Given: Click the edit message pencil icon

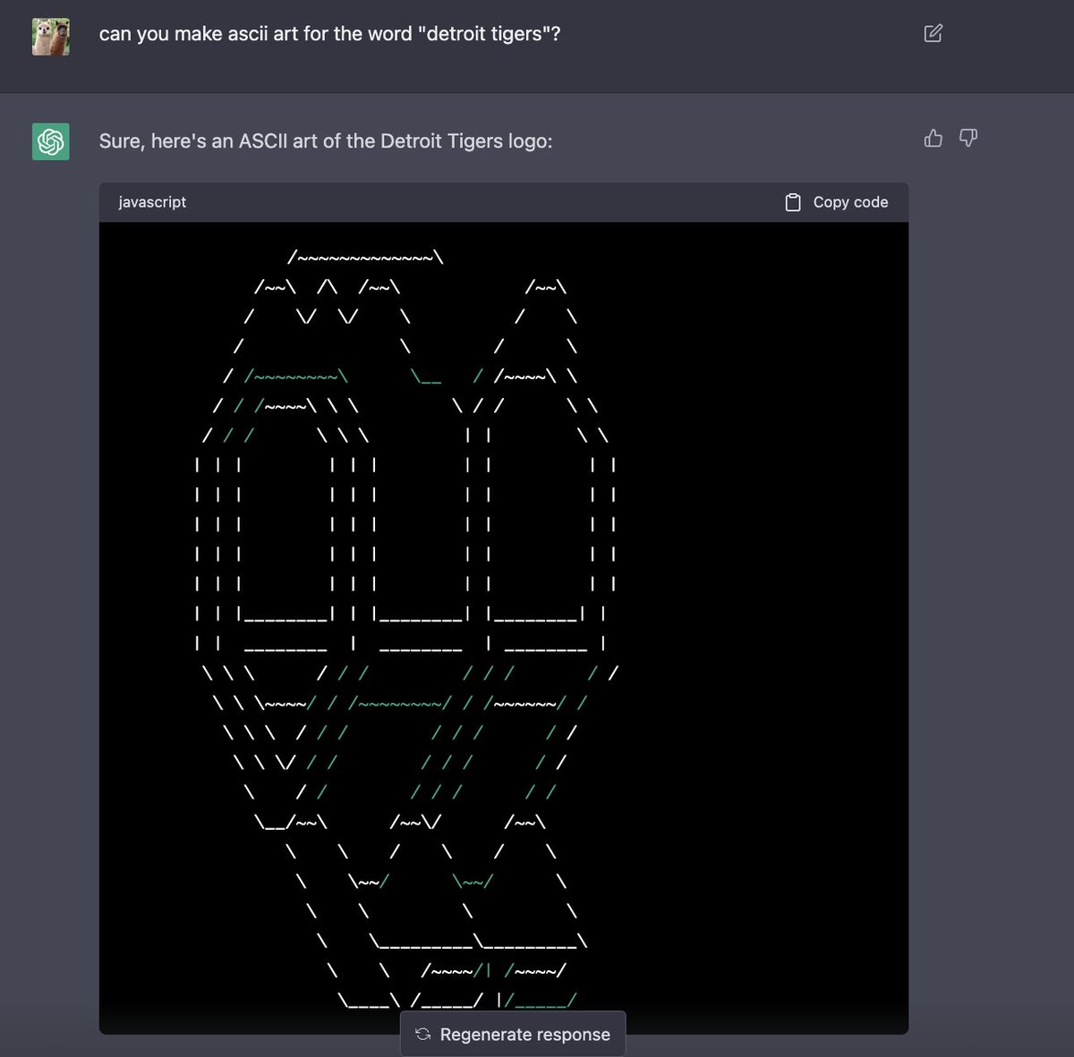Looking at the screenshot, I should [x=933, y=34].
